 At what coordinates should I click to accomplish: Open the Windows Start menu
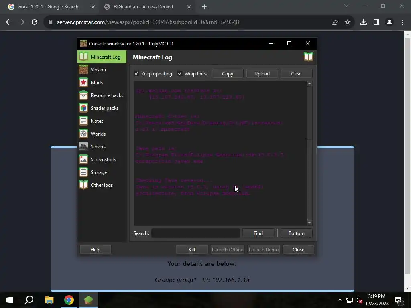10,300
